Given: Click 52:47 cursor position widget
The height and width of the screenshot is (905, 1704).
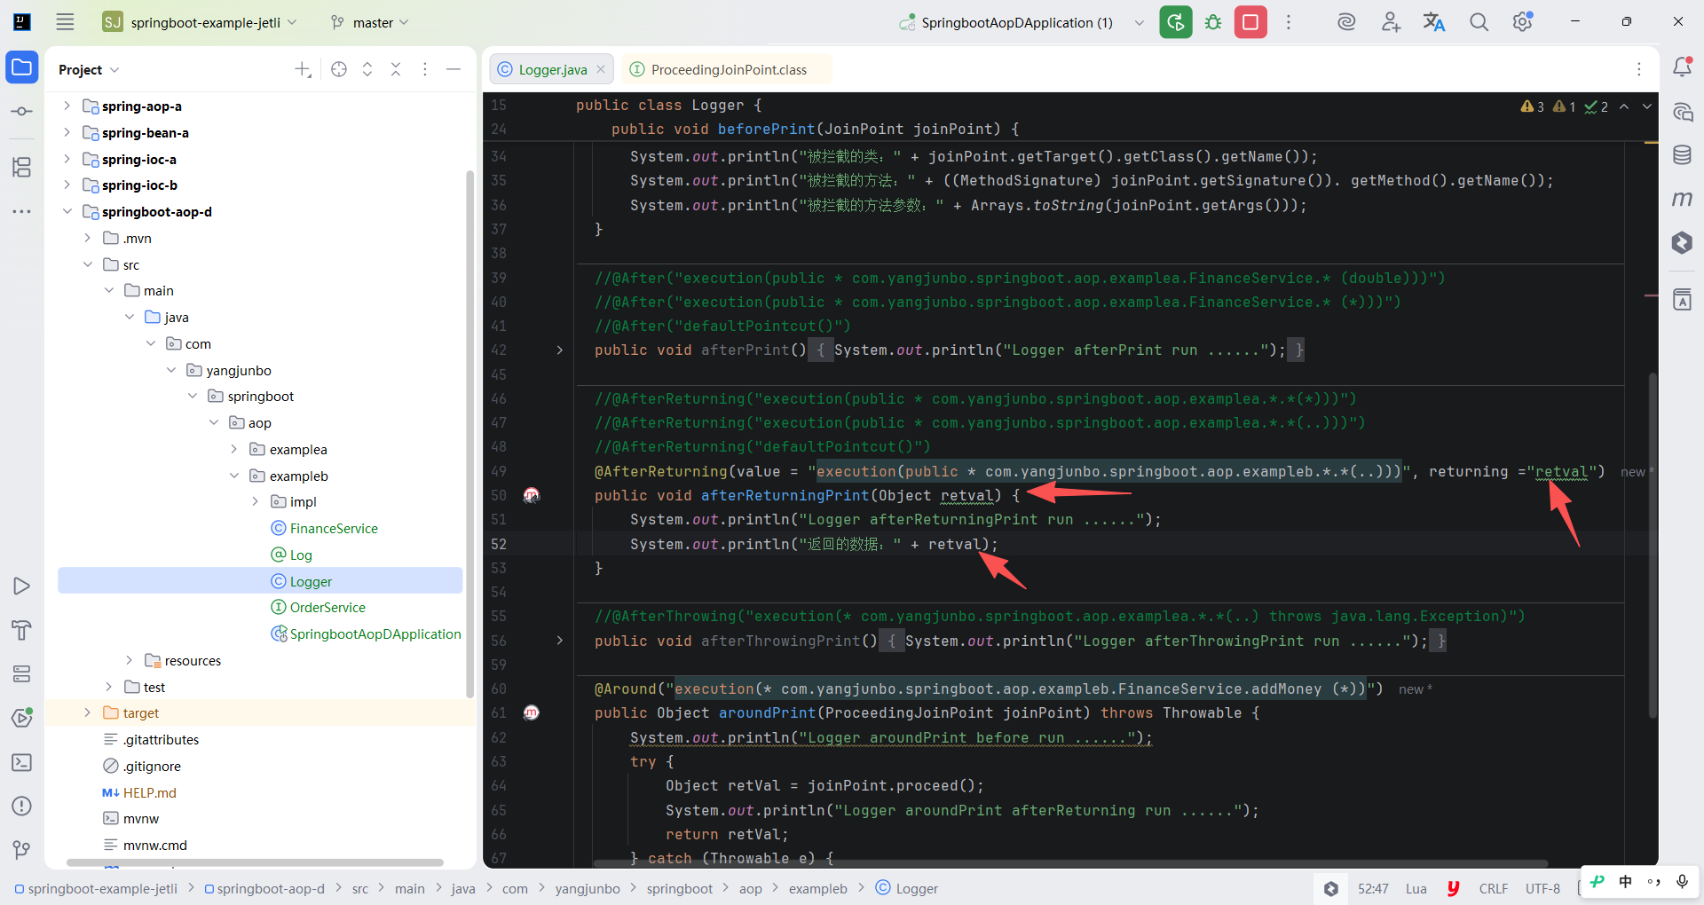Looking at the screenshot, I should (x=1373, y=888).
